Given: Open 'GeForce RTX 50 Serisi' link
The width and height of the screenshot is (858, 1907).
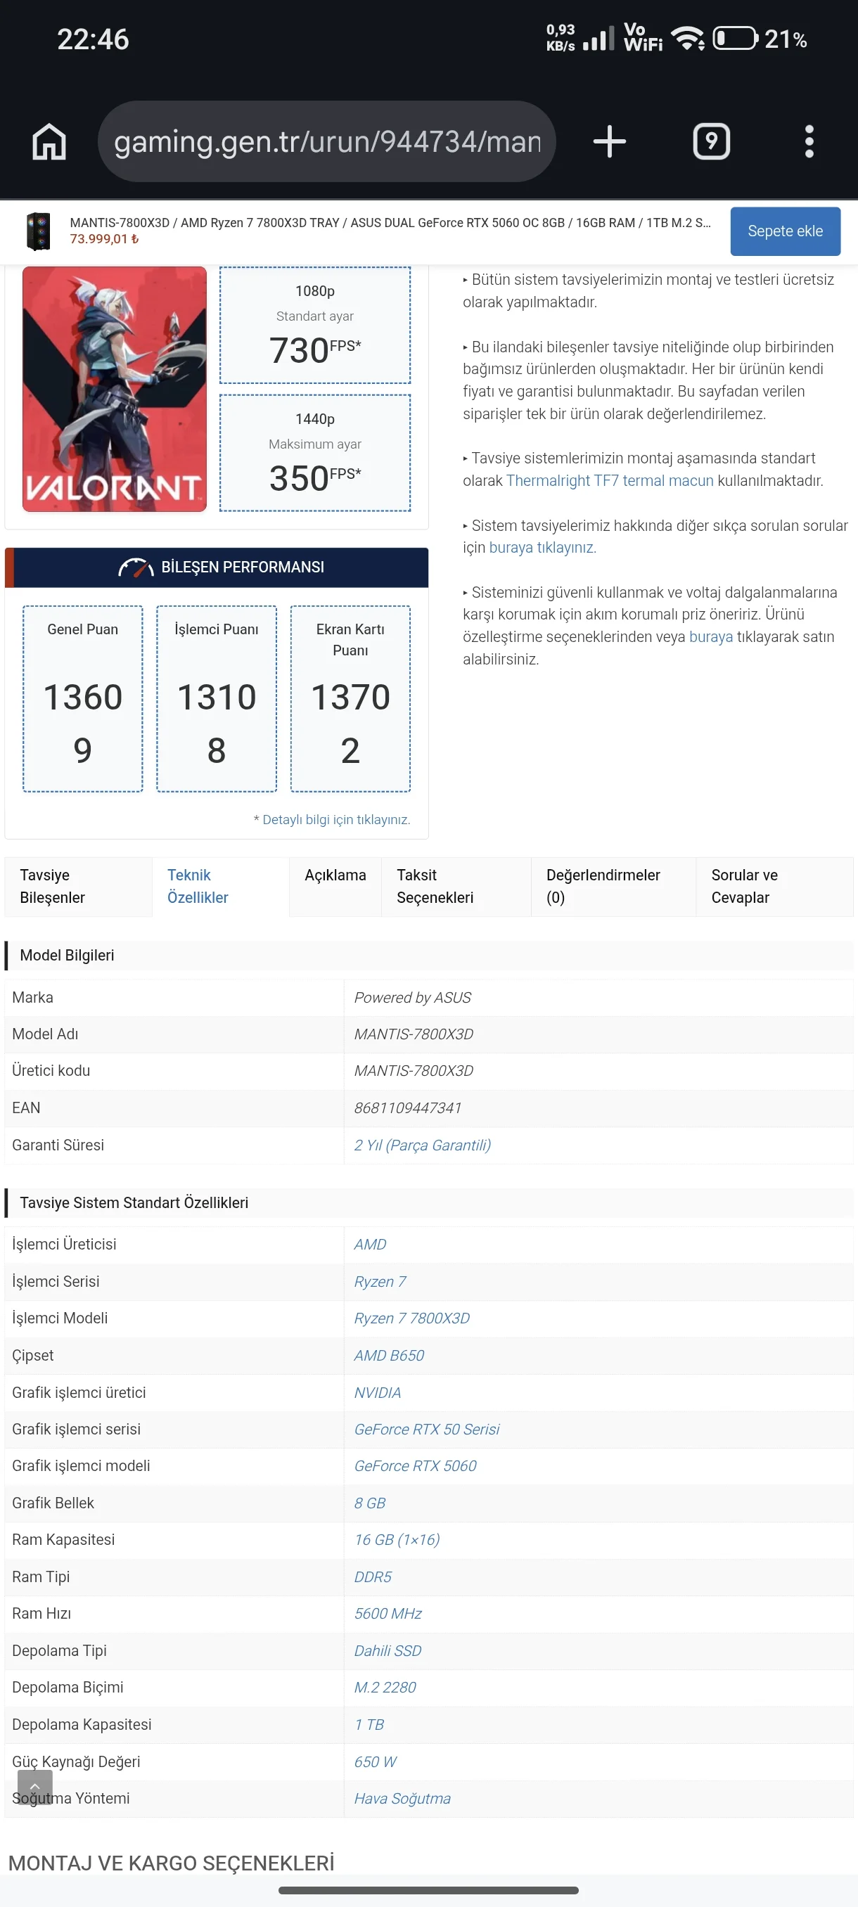Looking at the screenshot, I should click(426, 1429).
